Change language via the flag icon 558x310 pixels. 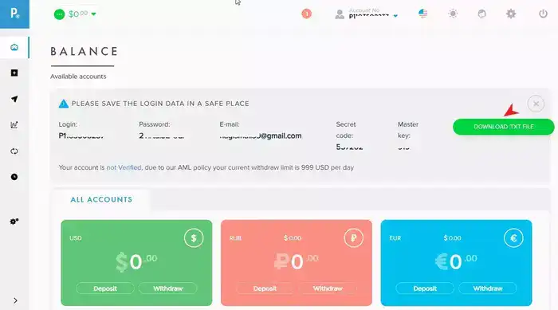pyautogui.click(x=422, y=14)
